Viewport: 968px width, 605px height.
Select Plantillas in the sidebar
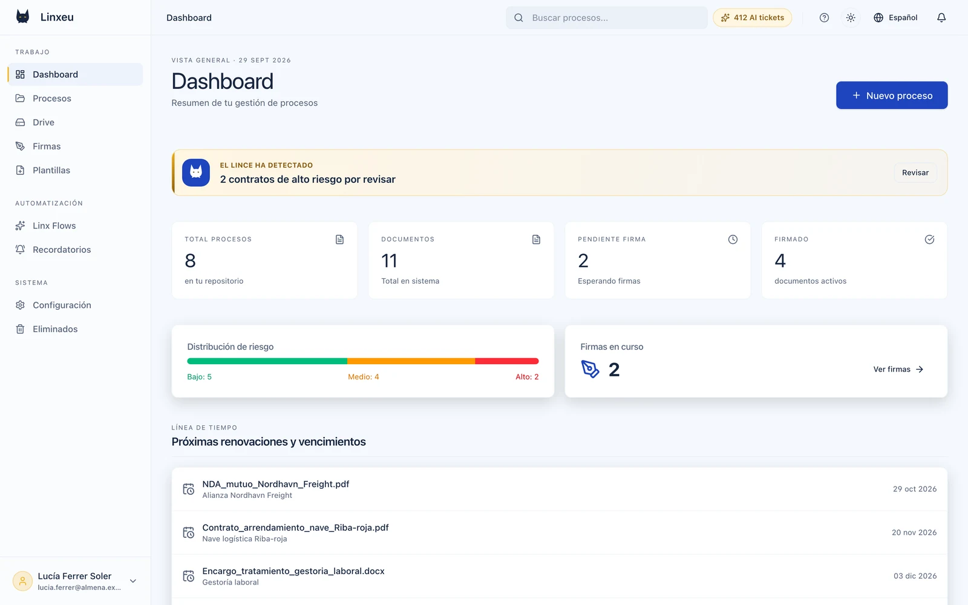point(76,171)
